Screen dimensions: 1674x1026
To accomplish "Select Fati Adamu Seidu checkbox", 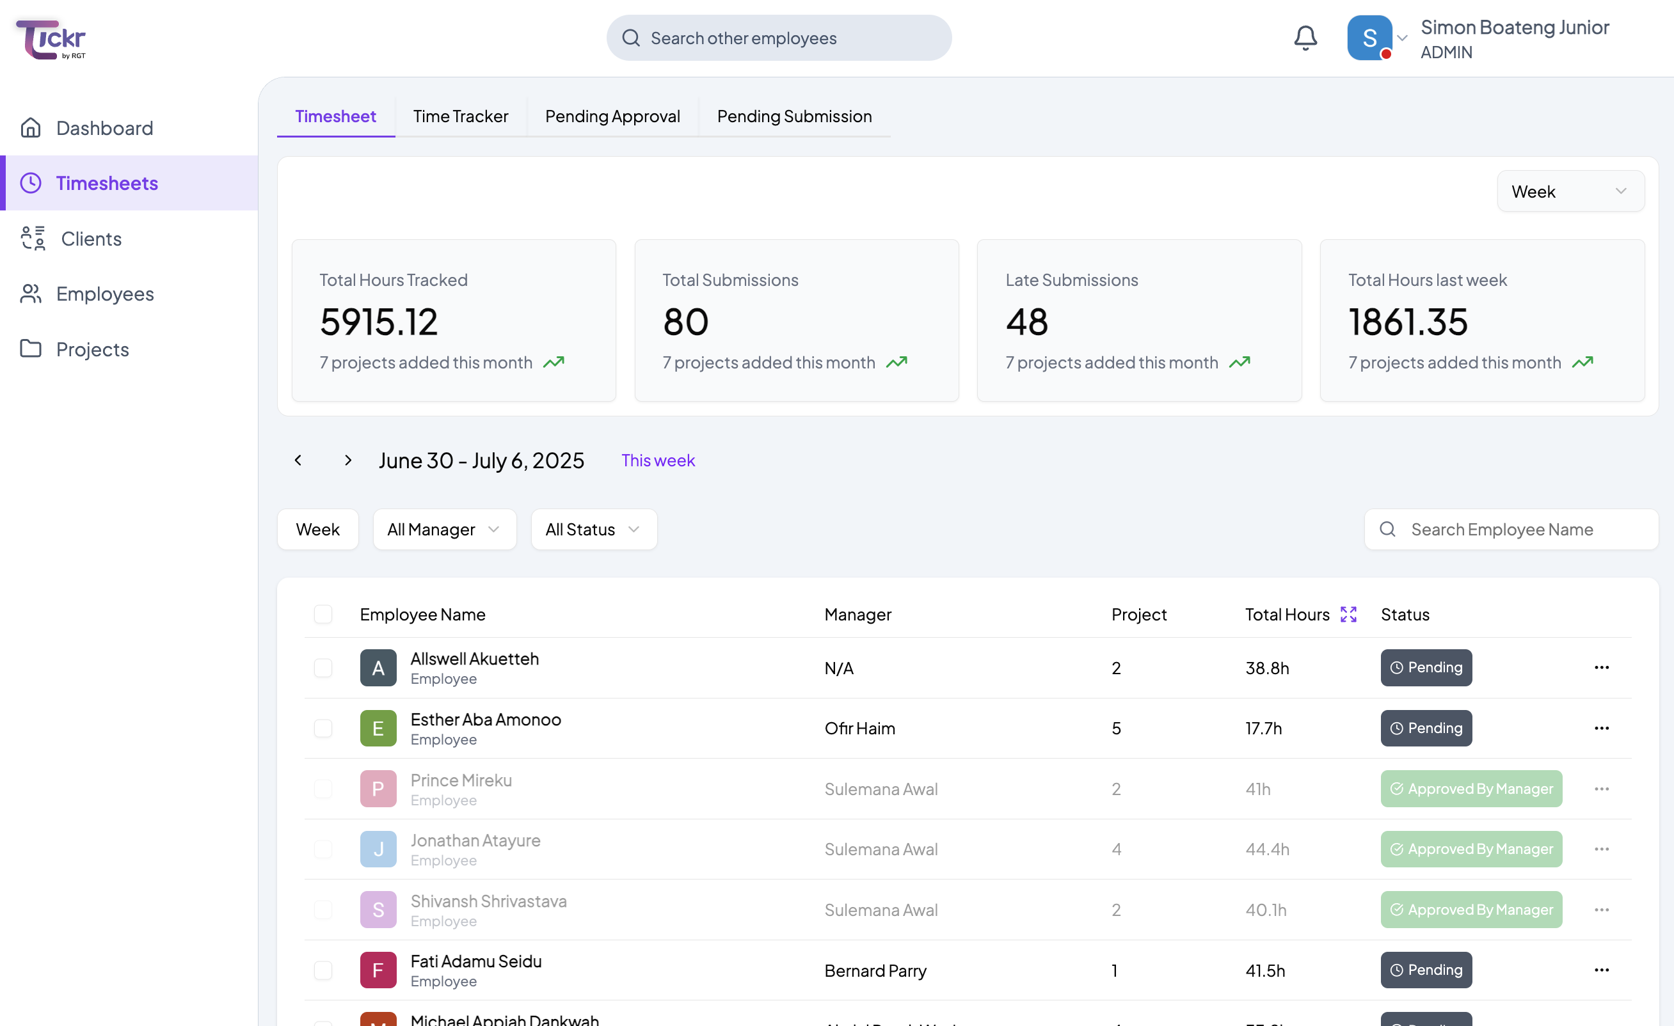I will 323,970.
